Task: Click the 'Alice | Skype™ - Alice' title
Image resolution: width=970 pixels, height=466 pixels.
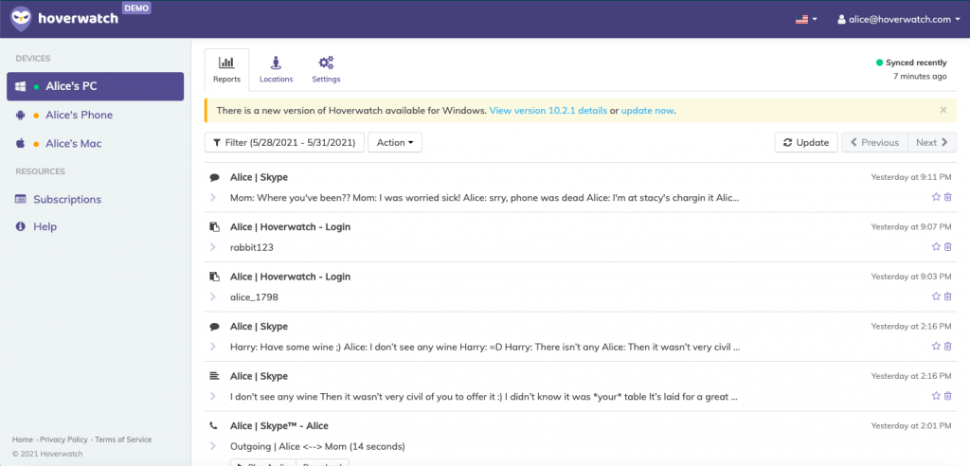Action: coord(279,426)
